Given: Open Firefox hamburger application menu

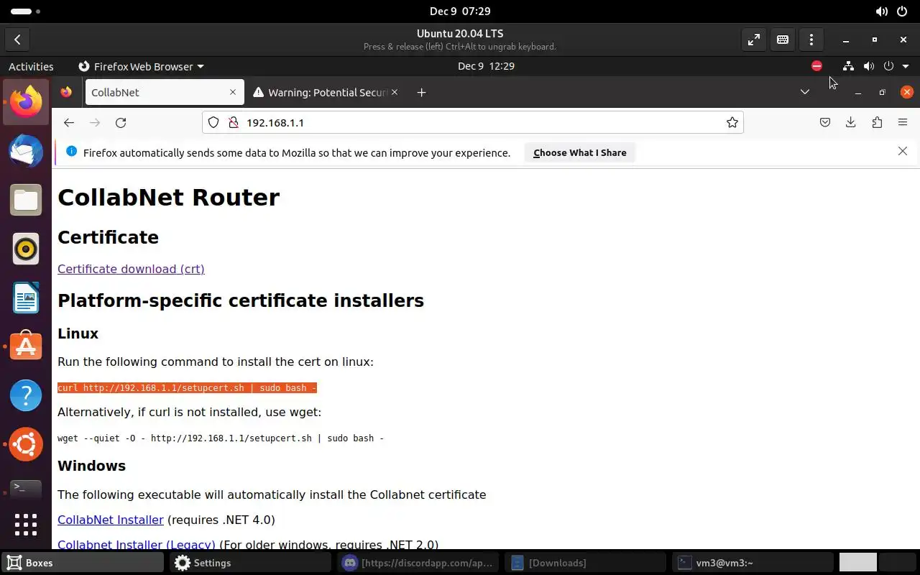Looking at the screenshot, I should click(x=903, y=122).
